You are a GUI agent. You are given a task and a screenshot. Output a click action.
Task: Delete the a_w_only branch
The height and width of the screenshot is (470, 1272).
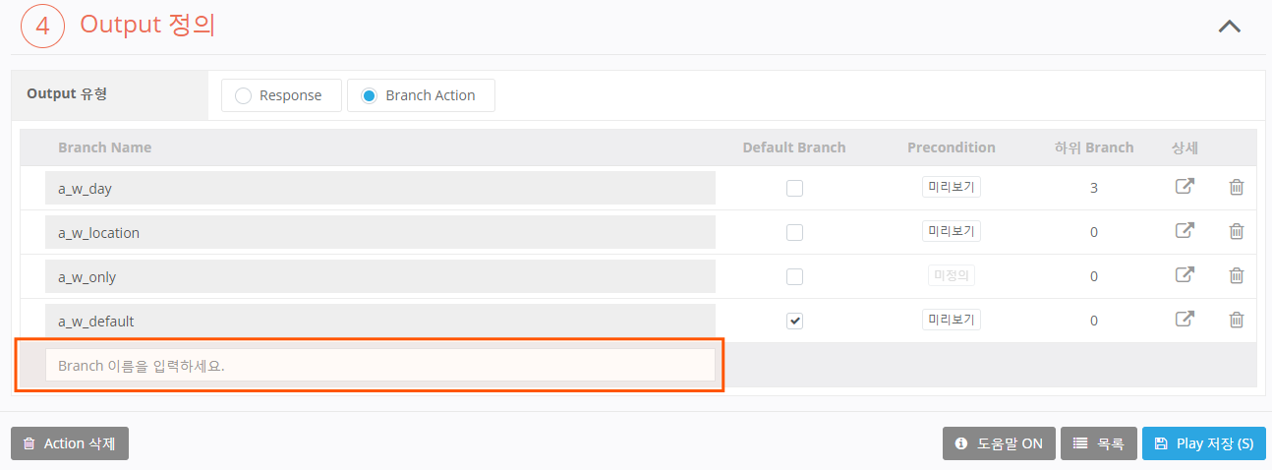[x=1237, y=275]
